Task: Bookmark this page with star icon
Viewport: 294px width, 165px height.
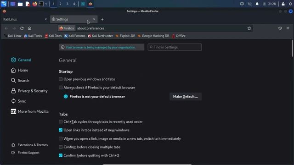Action: coord(249,28)
